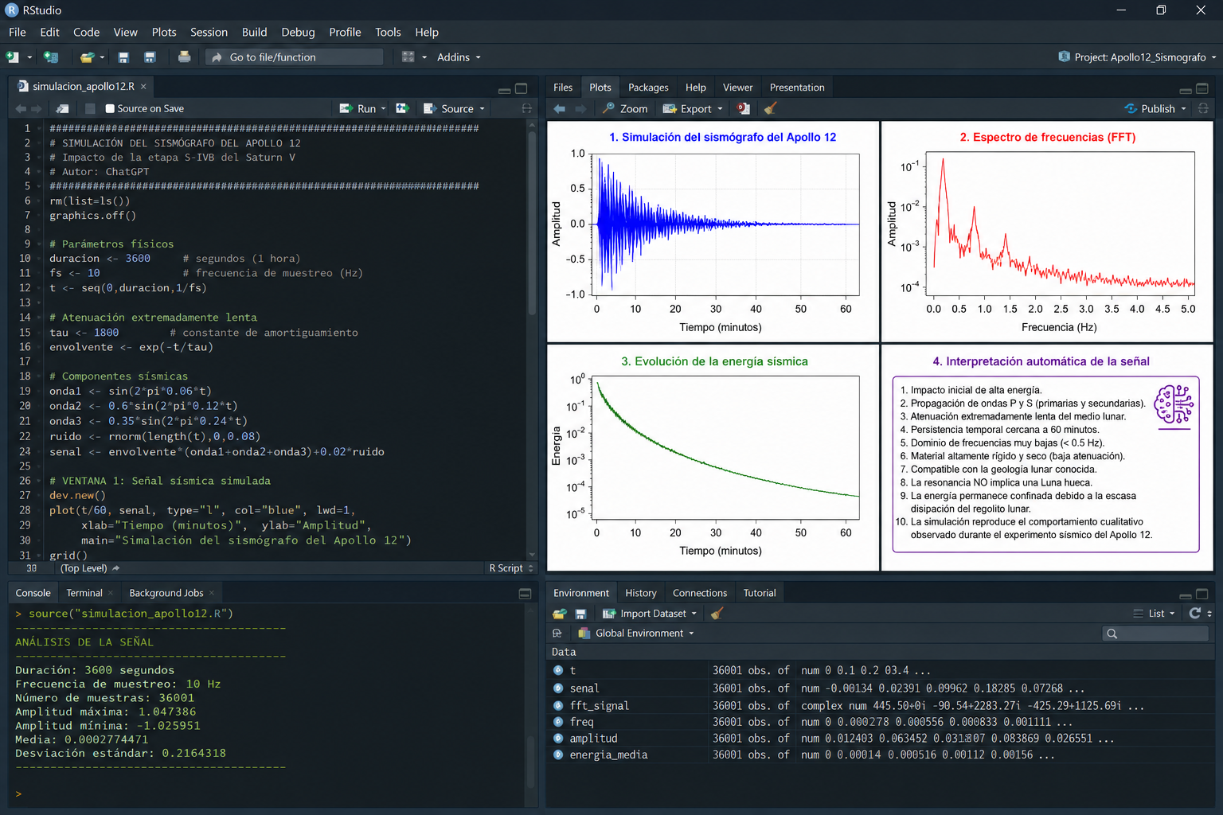This screenshot has height=815, width=1223.
Task: Switch to the History tab
Action: tap(641, 593)
